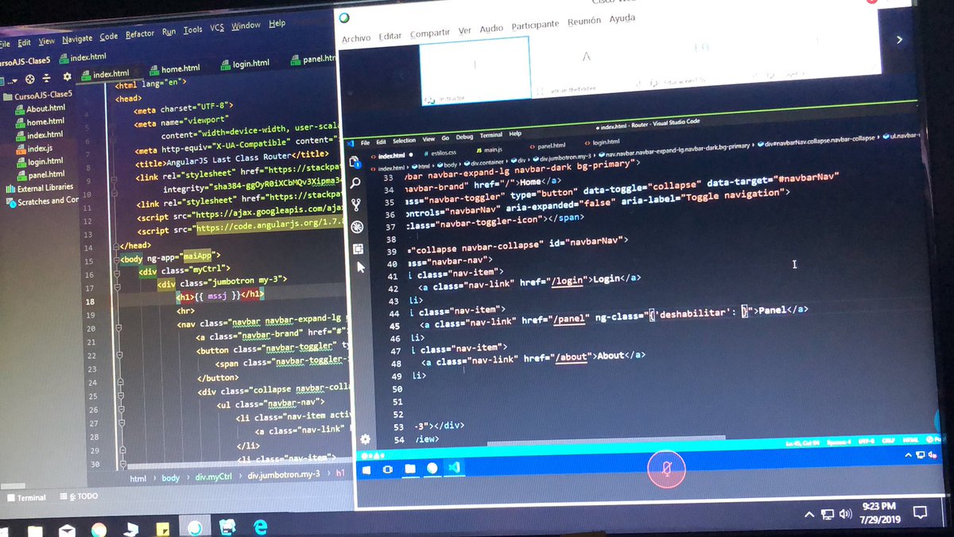Click VS Code icon in shared screen taskbar

coord(455,468)
